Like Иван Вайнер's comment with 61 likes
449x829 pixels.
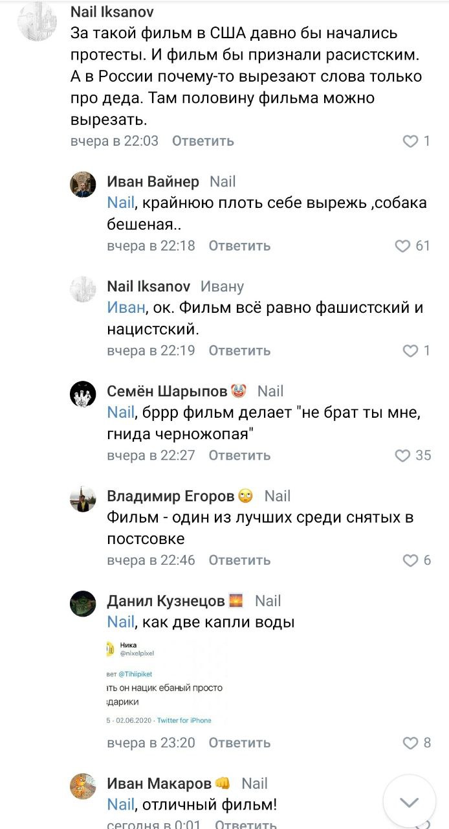402,246
